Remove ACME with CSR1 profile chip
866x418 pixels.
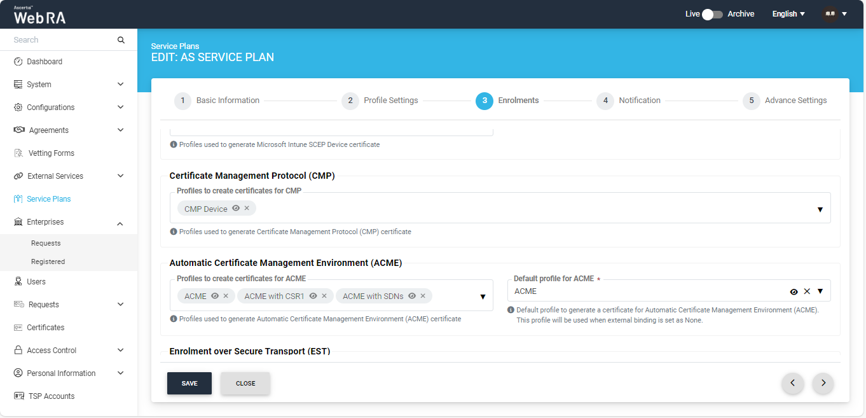(324, 296)
